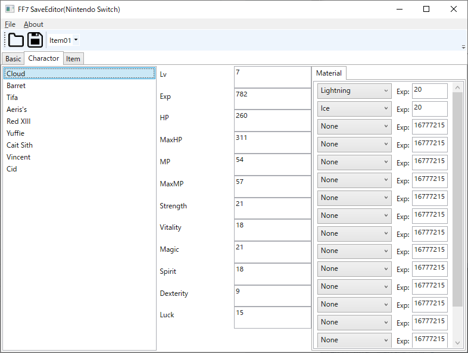Click the Lv input field

coord(273,77)
